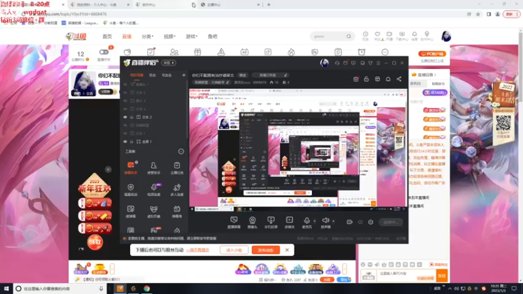Click bell notification icon in companion

(x=388, y=79)
